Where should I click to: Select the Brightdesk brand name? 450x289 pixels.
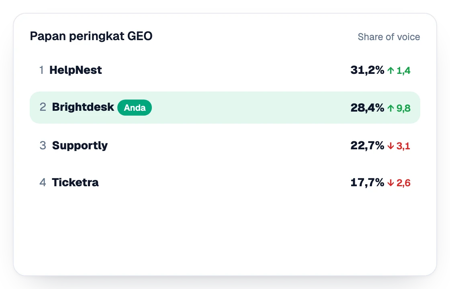(x=83, y=107)
